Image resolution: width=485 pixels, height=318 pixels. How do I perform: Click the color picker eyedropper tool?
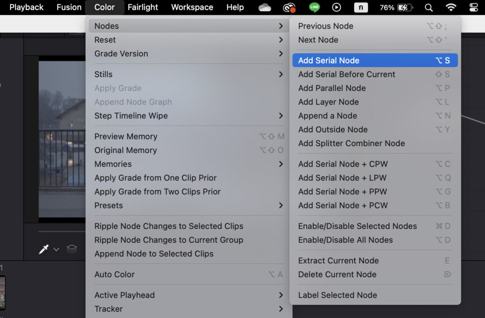click(x=44, y=249)
